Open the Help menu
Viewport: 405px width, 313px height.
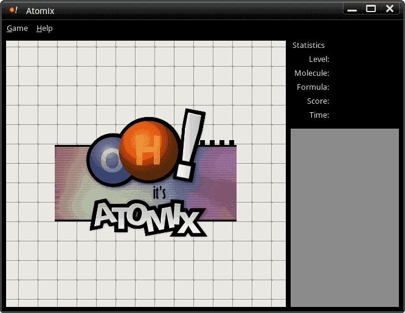(x=44, y=29)
